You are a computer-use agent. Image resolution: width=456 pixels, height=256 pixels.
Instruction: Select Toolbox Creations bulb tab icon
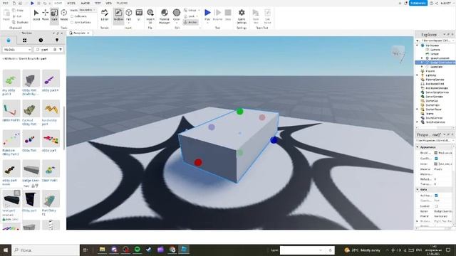tap(57, 40)
